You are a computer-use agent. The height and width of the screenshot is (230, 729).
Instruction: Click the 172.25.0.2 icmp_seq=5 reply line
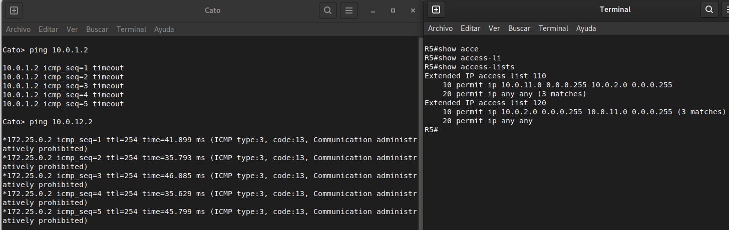pos(209,216)
